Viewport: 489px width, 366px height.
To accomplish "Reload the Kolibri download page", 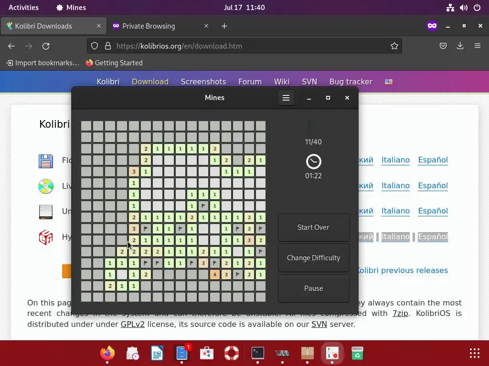I will coord(46,46).
